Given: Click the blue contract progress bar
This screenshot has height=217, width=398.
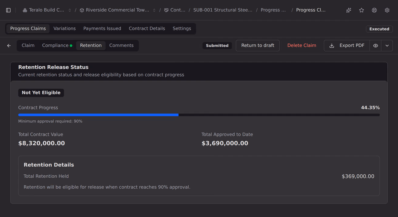Looking at the screenshot, I should coord(98,115).
